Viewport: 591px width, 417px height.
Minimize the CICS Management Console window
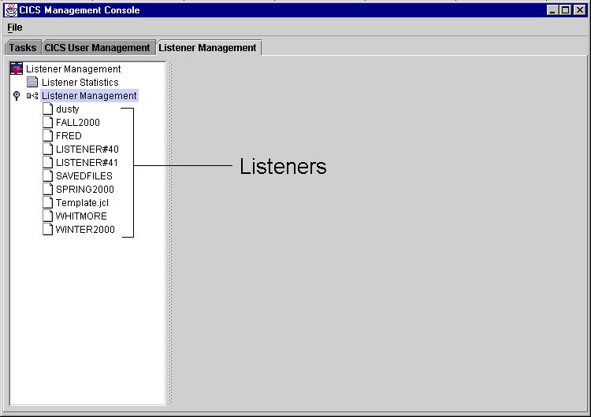pos(552,10)
